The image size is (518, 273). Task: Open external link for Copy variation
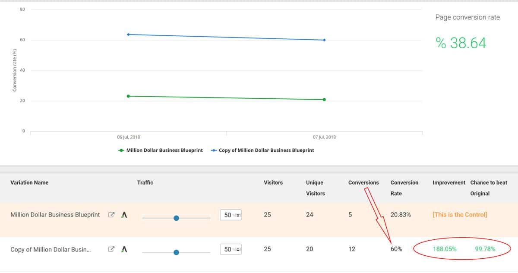click(x=111, y=249)
